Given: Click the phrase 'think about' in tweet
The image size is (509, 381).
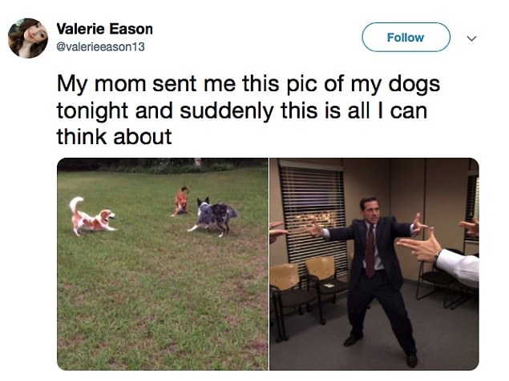Looking at the screenshot, I should (114, 137).
